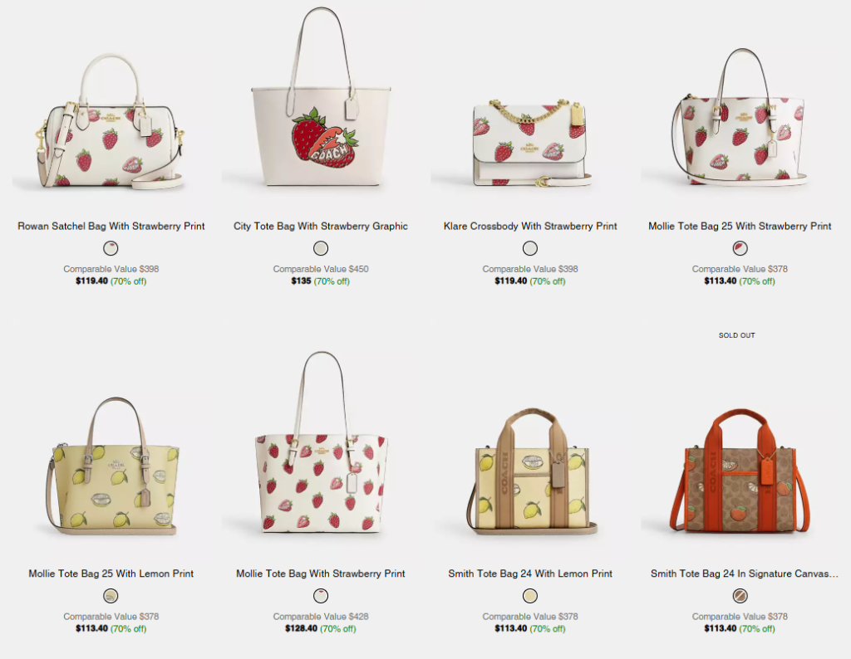Image resolution: width=851 pixels, height=659 pixels.
Task: Open the orange Smith Tote Bag image
Action: (x=740, y=471)
